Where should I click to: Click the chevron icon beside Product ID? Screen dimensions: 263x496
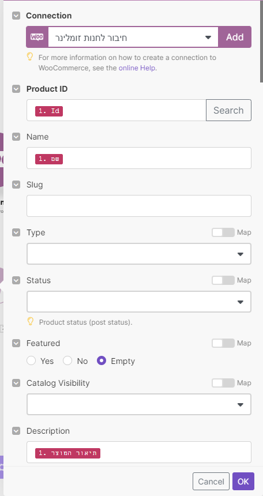[x=16, y=89]
